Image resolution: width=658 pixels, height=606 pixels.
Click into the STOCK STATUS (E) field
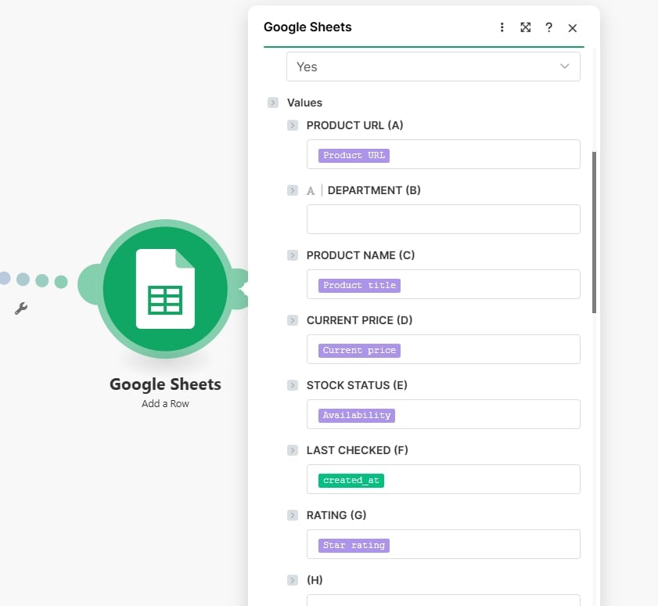pos(444,414)
